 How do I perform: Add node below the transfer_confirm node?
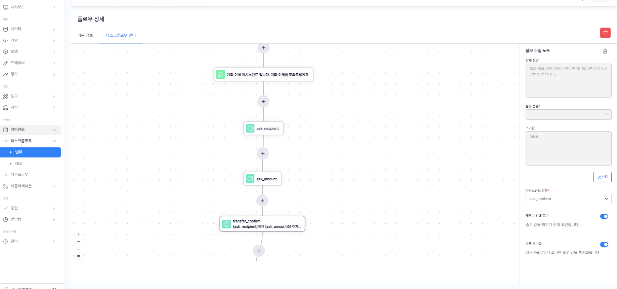pyautogui.click(x=259, y=251)
